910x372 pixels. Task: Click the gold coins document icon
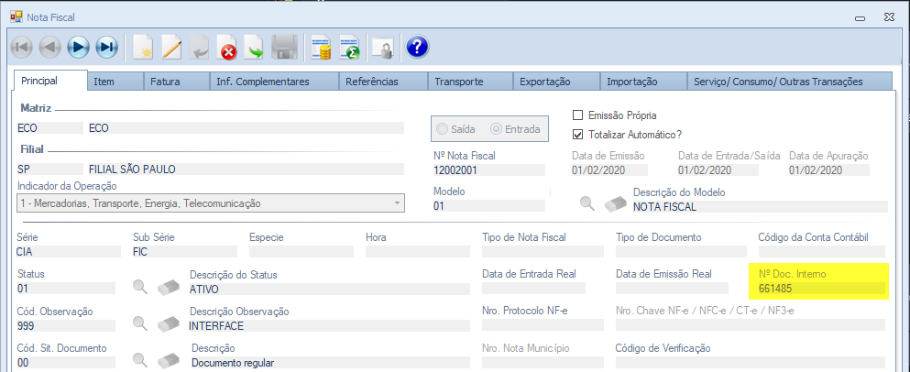321,47
